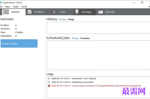Minimize the IceArchiver window
Viewport: 150px width, 99px height.
pyautogui.click(x=134, y=2)
